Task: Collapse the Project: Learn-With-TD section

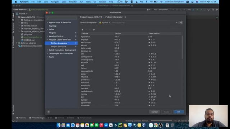Action: 47,40
